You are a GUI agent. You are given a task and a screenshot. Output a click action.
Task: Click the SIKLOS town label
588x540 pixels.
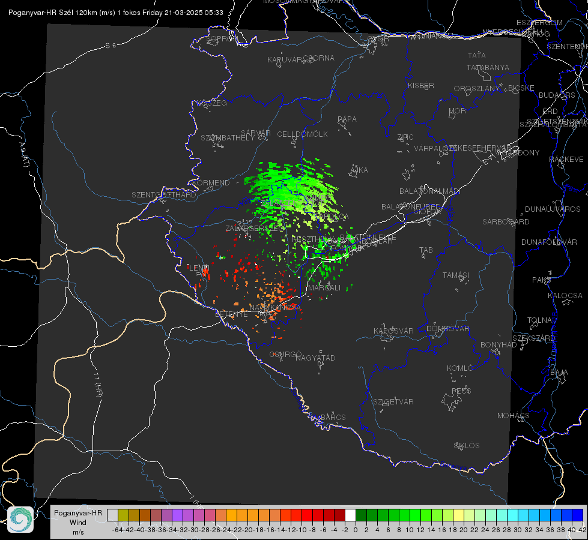coord(467,445)
